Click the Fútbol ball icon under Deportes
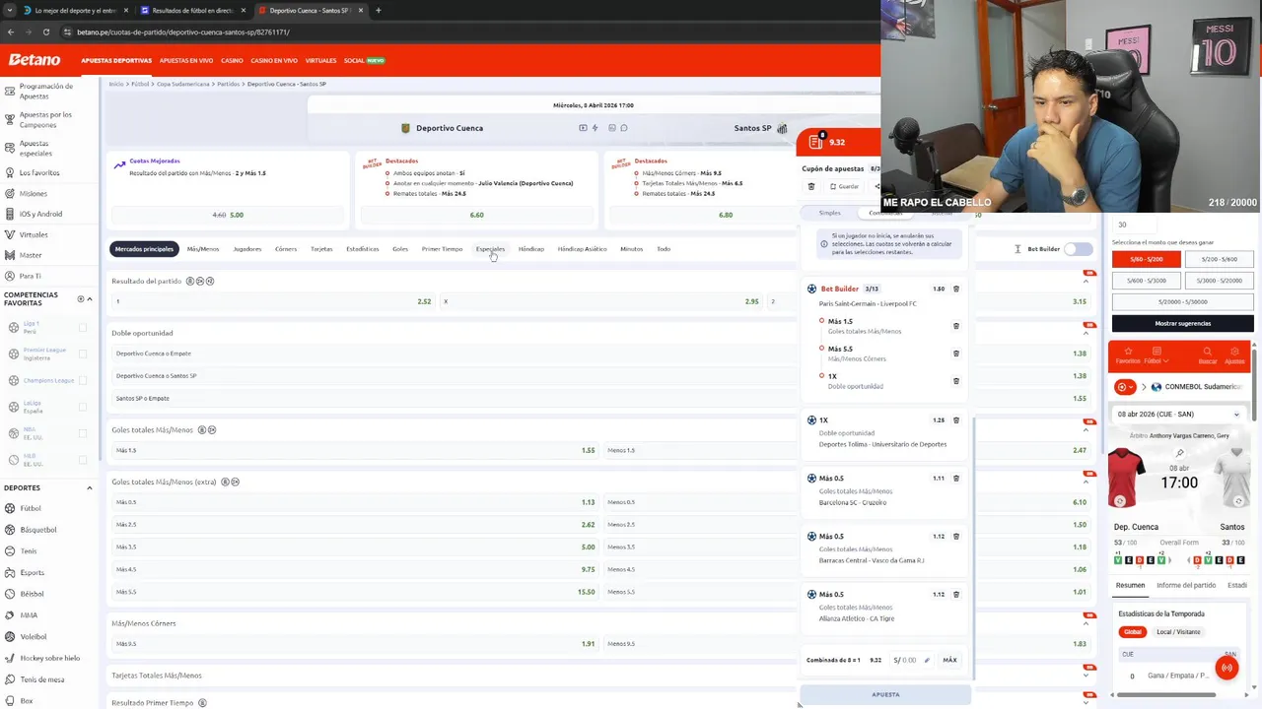Image resolution: width=1262 pixels, height=709 pixels. pos(10,508)
